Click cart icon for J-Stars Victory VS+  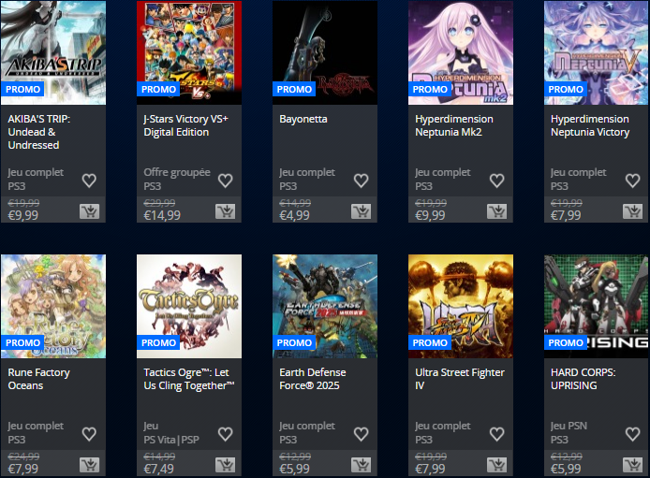point(225,211)
